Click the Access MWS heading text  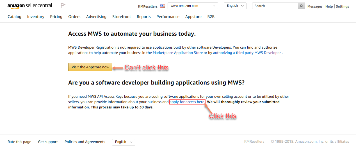[x=132, y=34]
